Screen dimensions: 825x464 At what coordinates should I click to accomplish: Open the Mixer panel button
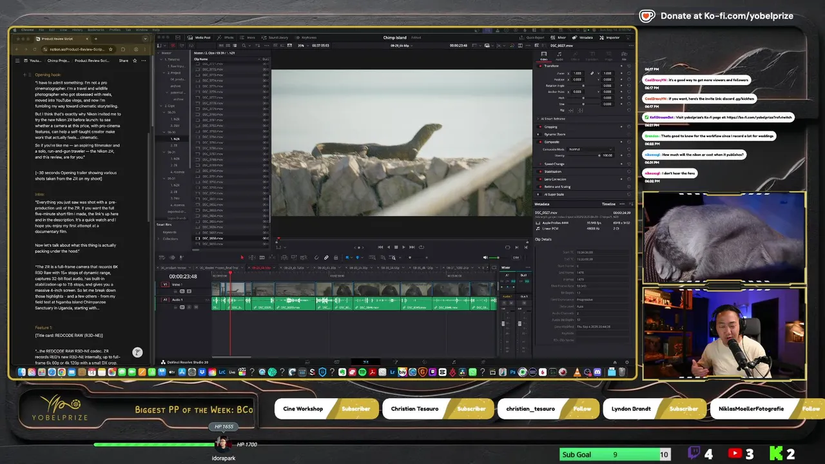pos(558,37)
